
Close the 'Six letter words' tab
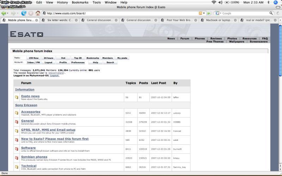[x=76, y=20]
